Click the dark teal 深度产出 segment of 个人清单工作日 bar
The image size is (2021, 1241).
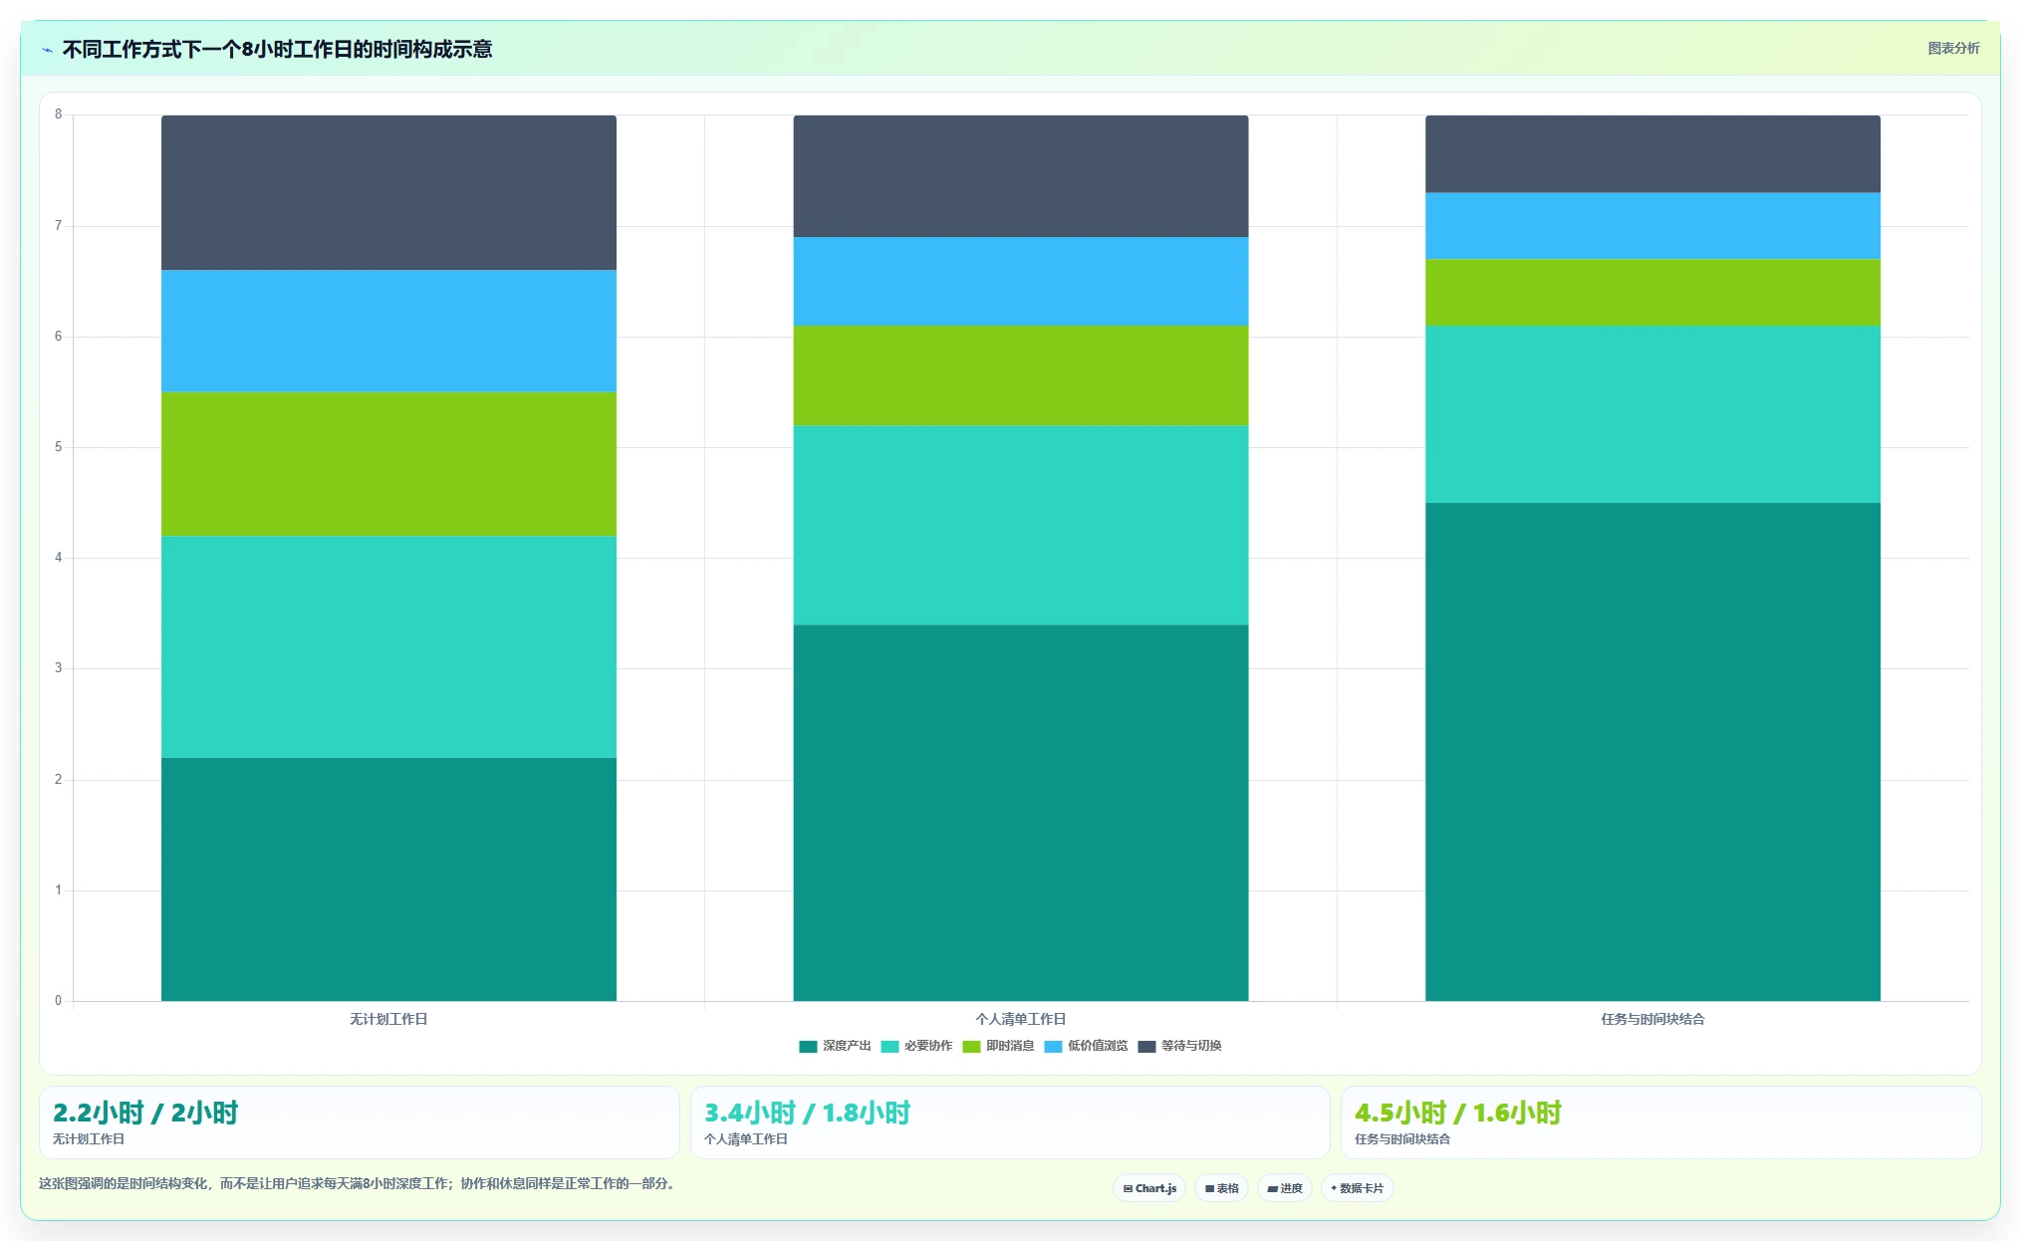[x=1021, y=813]
